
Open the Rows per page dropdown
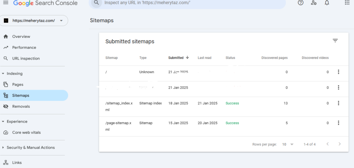pyautogui.click(x=288, y=144)
